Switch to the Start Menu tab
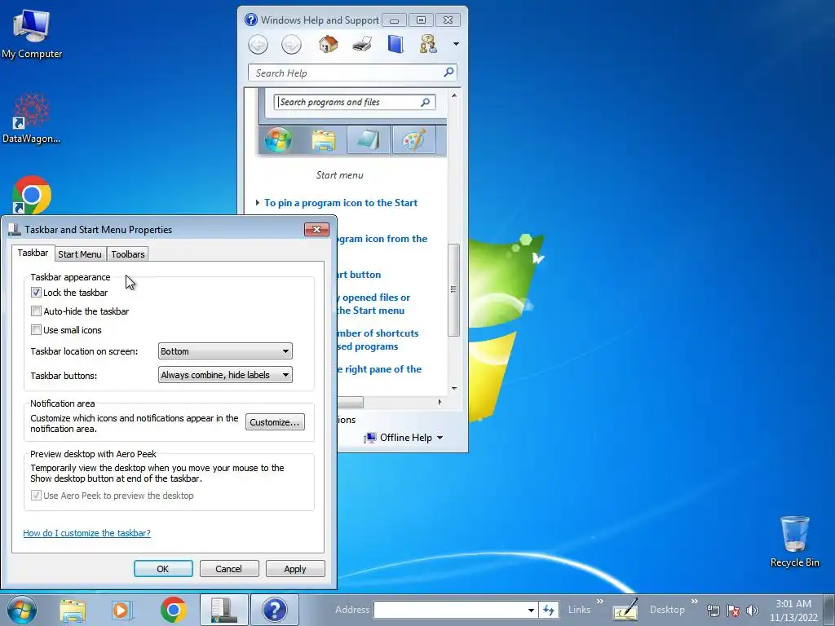 coord(80,254)
